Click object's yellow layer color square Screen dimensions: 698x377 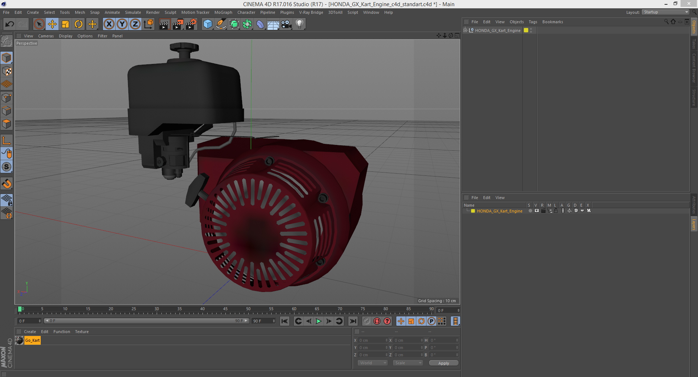[x=526, y=31]
